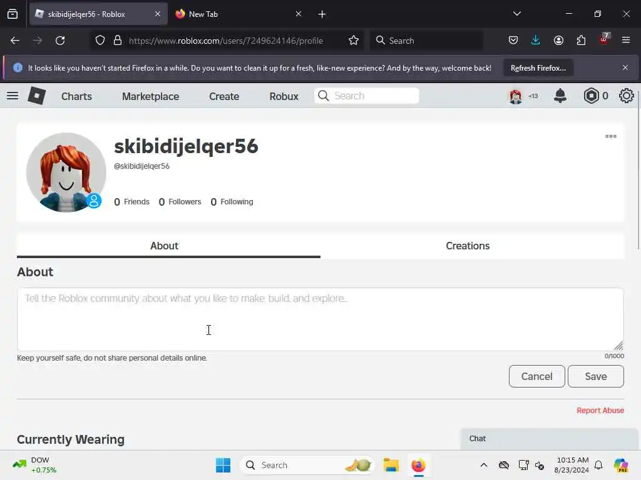Image resolution: width=641 pixels, height=480 pixels.
Task: Open the Charts menu item
Action: point(77,96)
